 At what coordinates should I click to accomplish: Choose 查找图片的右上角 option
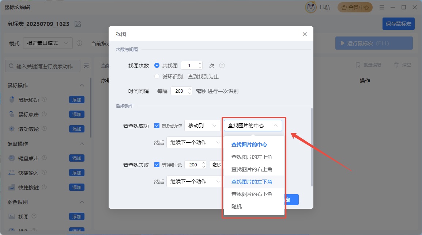254,169
